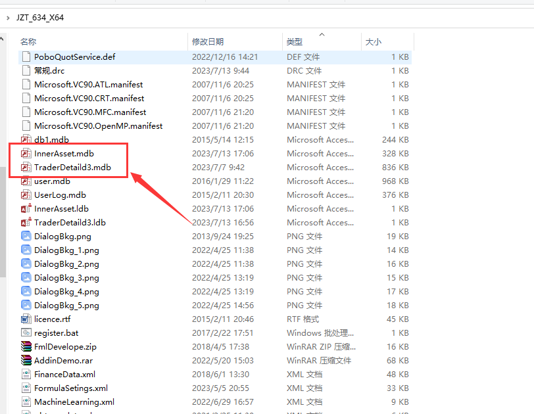Click the FormulaSetings.xml file icon
534x414 pixels.
pos(26,388)
